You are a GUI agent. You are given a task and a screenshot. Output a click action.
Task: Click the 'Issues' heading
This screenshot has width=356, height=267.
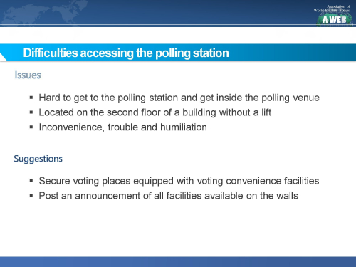tap(28, 75)
